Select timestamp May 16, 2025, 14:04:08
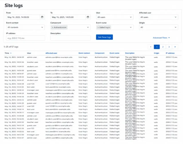This screenshot has height=144, width=183. [14, 116]
